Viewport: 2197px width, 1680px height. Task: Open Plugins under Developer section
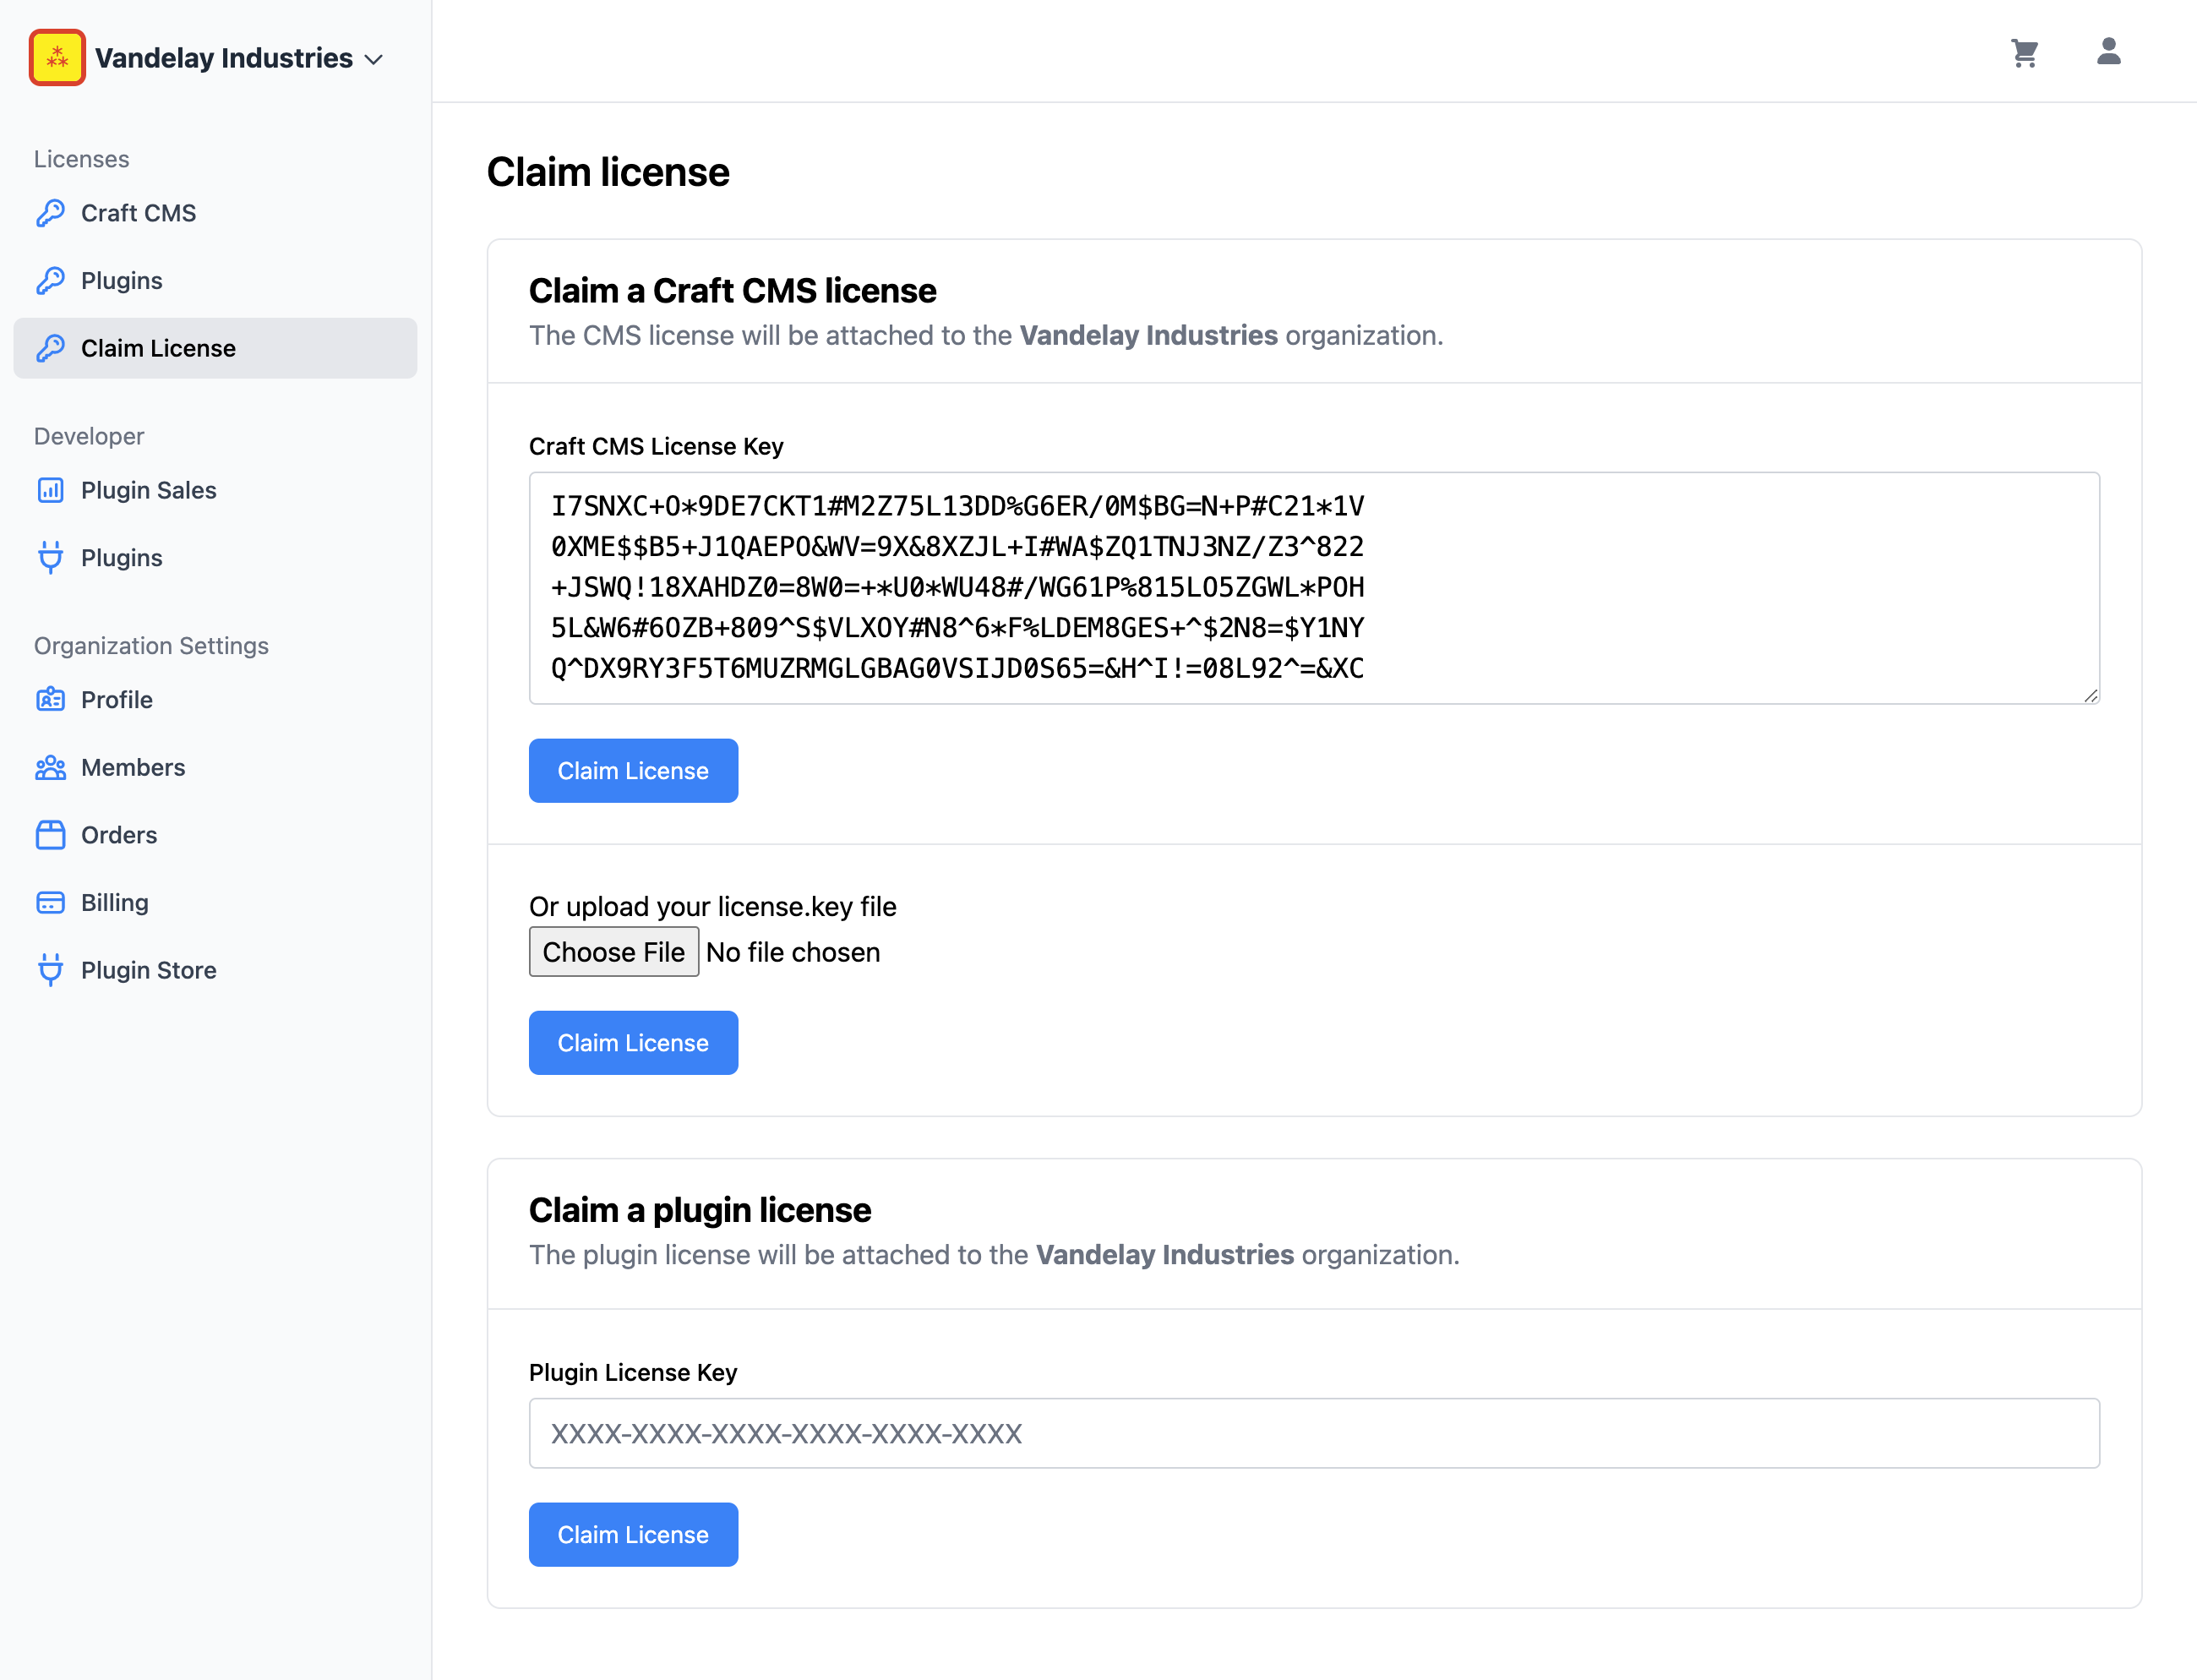click(x=215, y=558)
